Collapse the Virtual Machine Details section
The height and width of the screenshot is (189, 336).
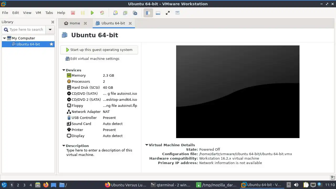(x=147, y=145)
